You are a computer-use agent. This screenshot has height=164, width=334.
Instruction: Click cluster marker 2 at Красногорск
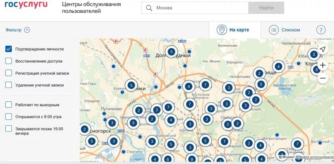(85, 129)
